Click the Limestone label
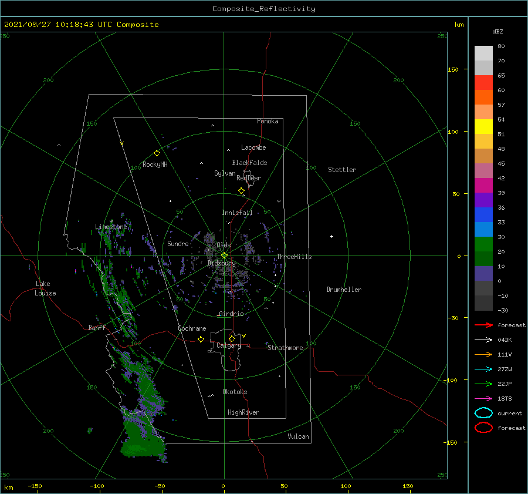This screenshot has height=494, width=528. [111, 227]
